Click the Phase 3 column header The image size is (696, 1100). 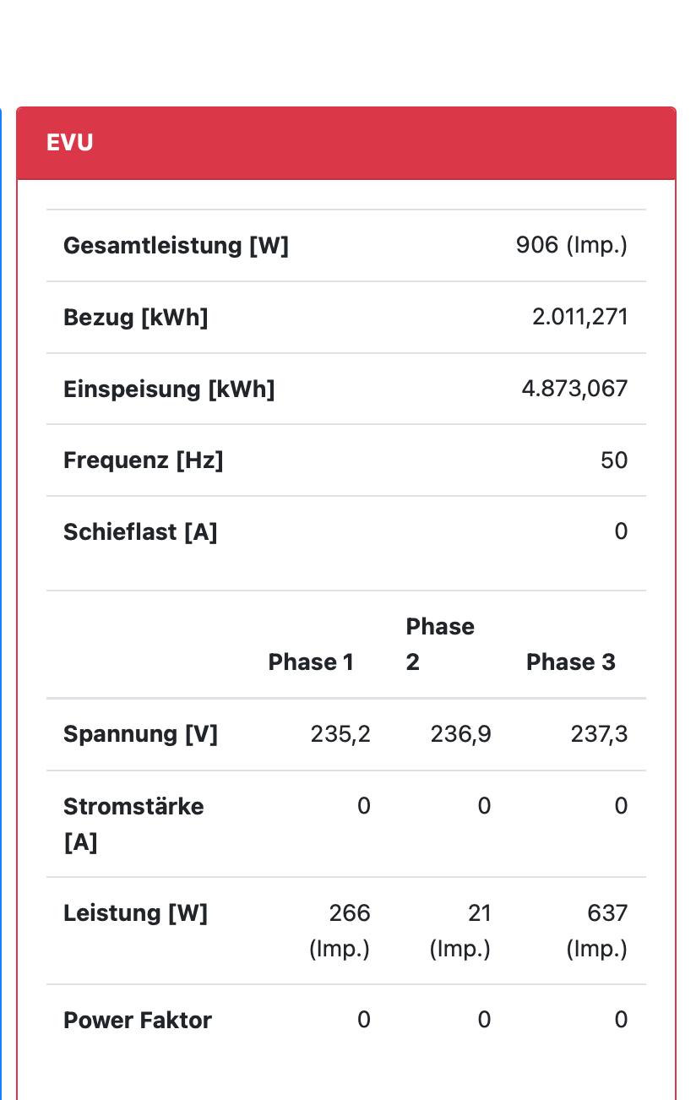click(570, 662)
